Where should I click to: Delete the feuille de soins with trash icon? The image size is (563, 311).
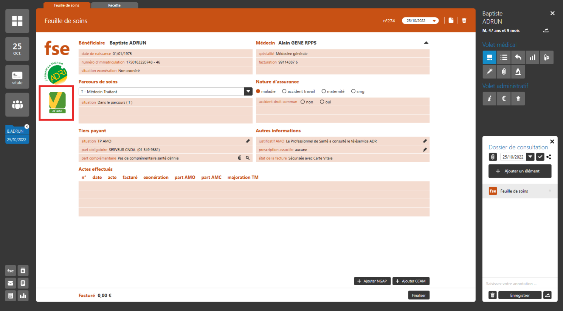[464, 20]
